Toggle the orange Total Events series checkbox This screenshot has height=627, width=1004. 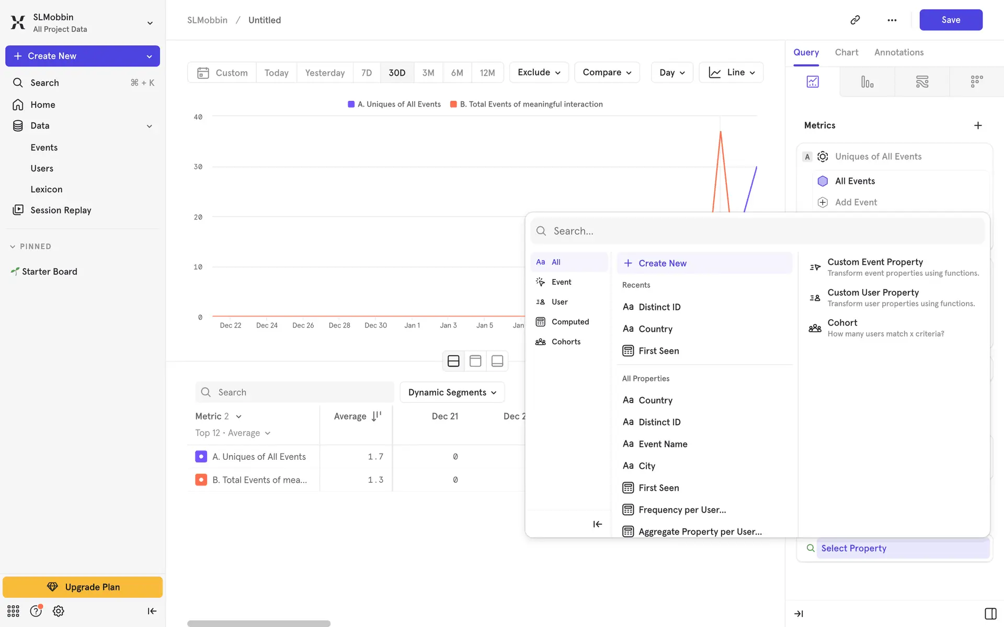(x=201, y=480)
